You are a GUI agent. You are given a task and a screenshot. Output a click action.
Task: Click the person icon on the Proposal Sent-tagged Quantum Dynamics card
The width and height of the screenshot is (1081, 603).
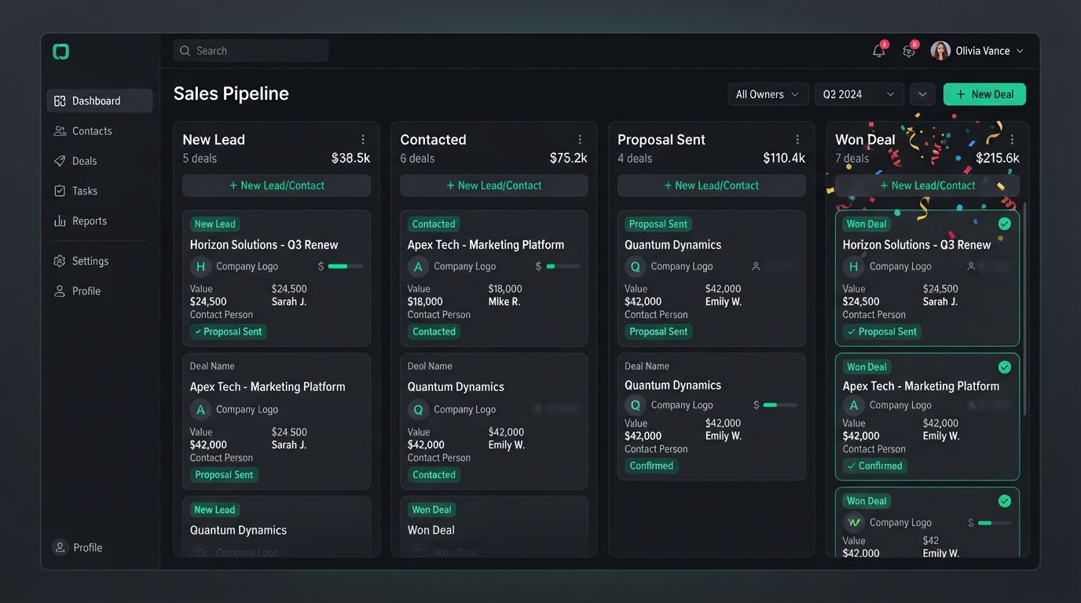pyautogui.click(x=756, y=267)
